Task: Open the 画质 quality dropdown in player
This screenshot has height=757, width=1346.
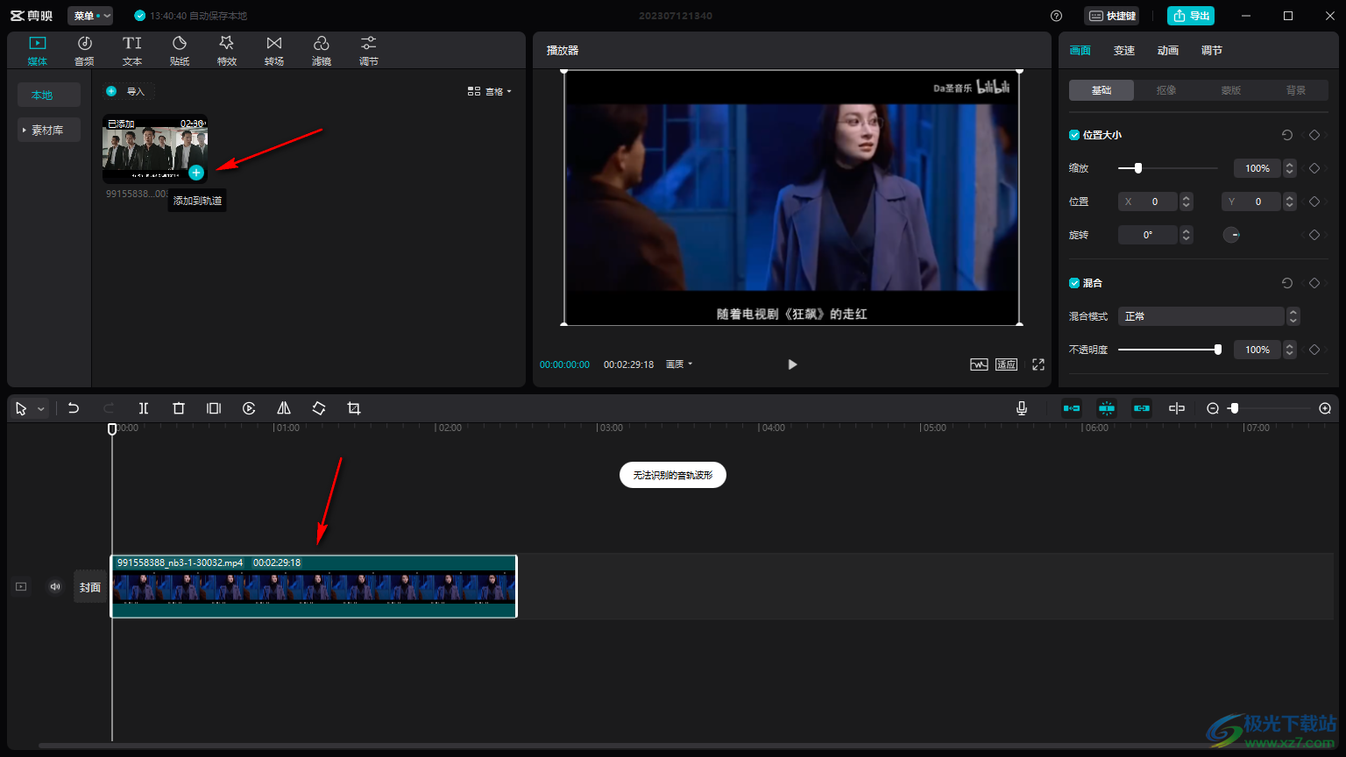Action: 679,364
